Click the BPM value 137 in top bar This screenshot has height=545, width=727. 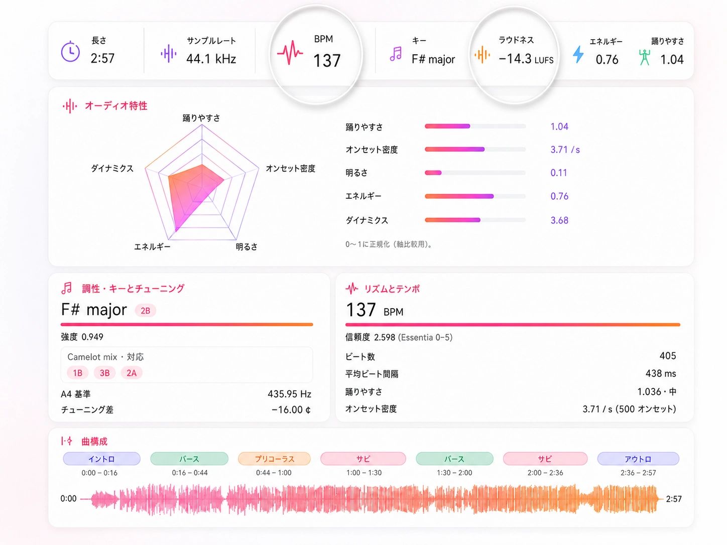[x=327, y=61]
